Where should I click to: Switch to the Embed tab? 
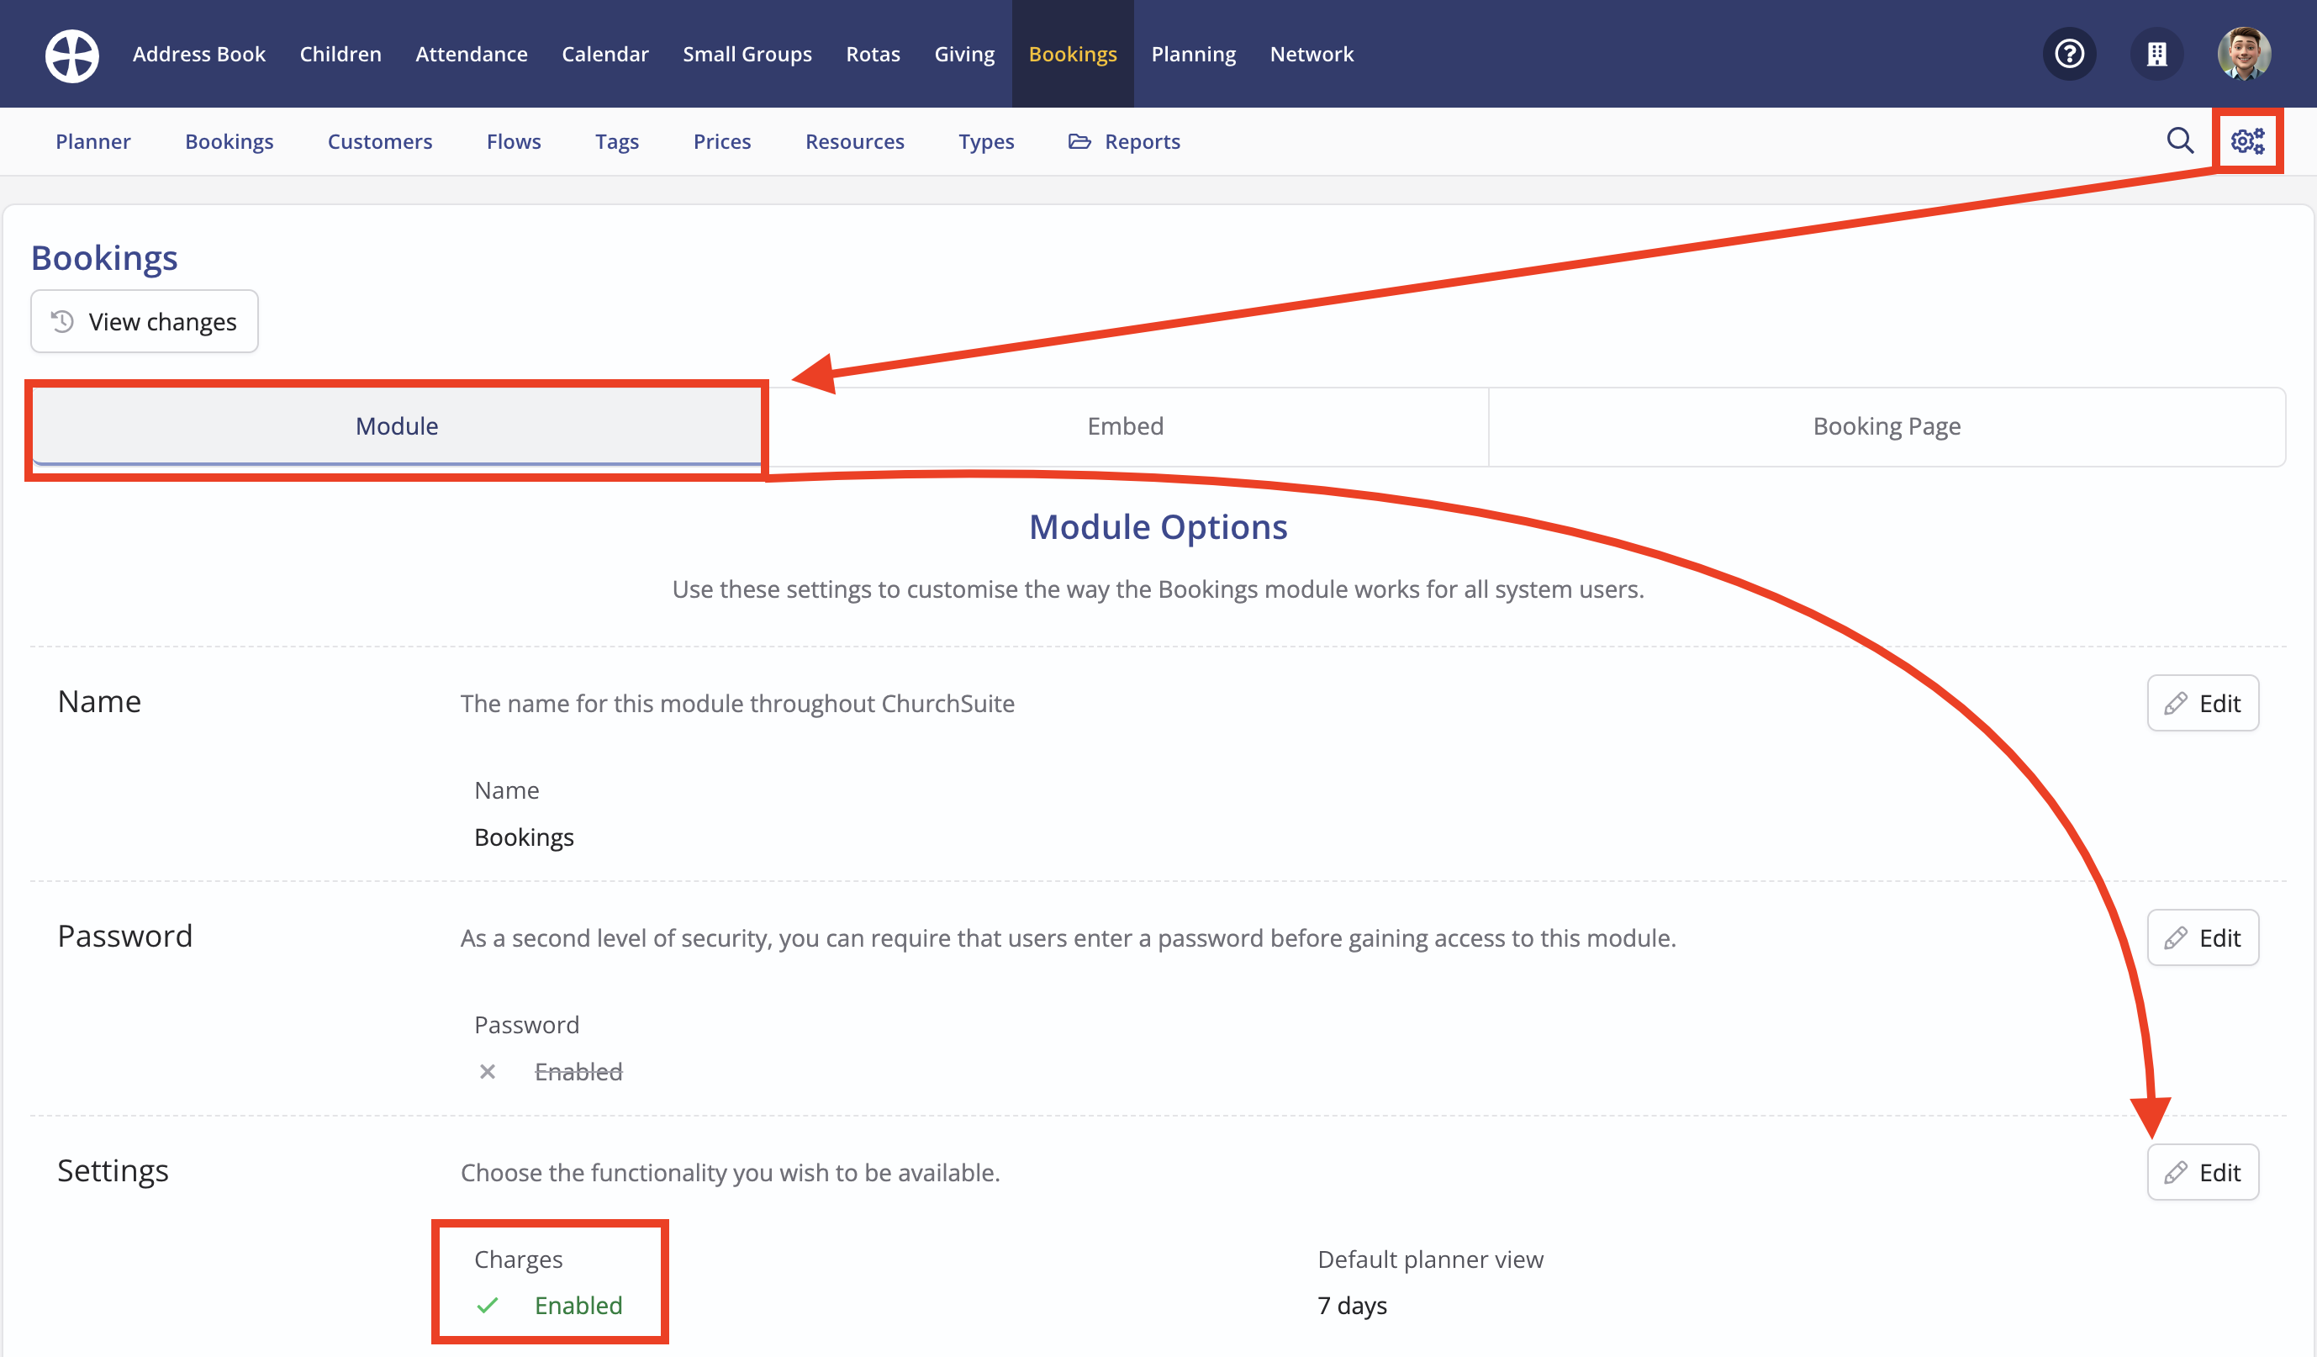click(1126, 426)
